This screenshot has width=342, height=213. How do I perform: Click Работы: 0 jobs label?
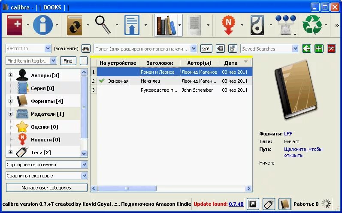coord(306,204)
